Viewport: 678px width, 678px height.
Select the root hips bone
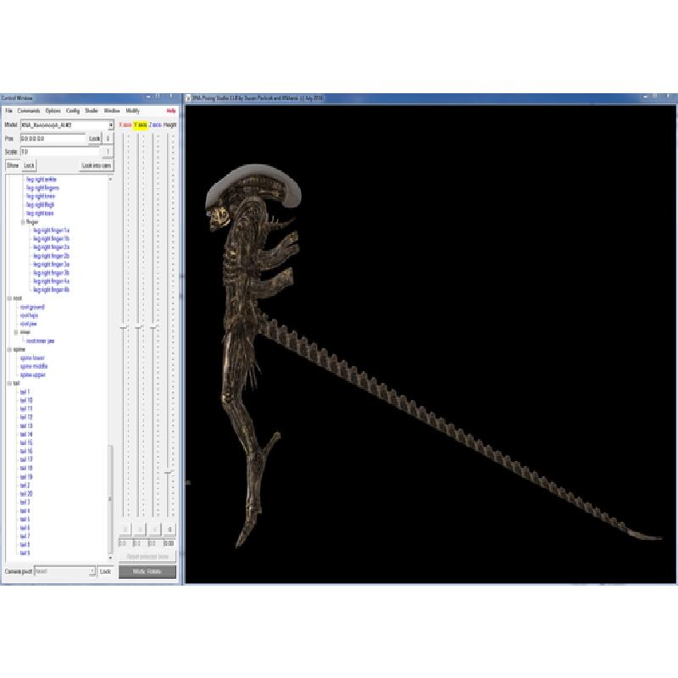click(x=29, y=315)
